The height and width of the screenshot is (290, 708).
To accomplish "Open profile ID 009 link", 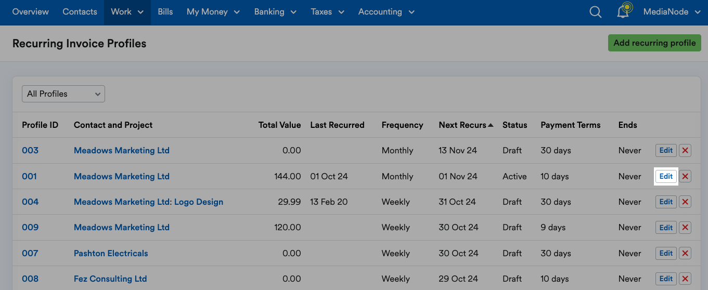I will [x=30, y=228].
